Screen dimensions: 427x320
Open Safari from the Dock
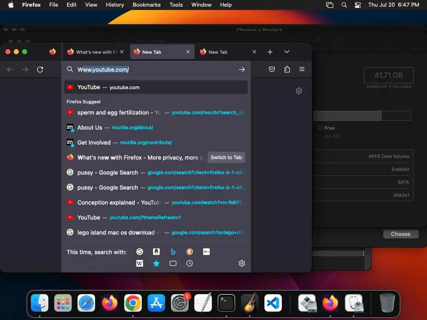coord(86,303)
